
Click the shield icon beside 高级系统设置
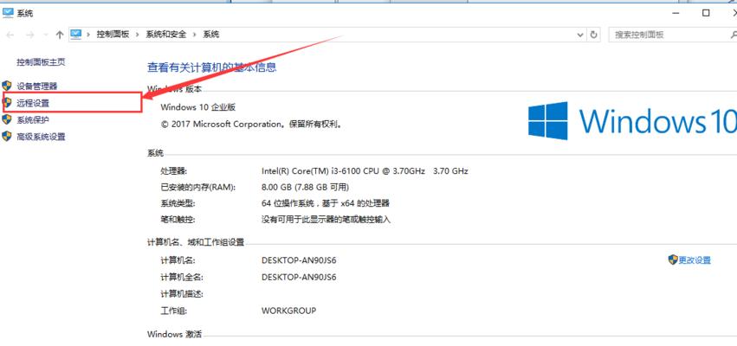point(7,137)
